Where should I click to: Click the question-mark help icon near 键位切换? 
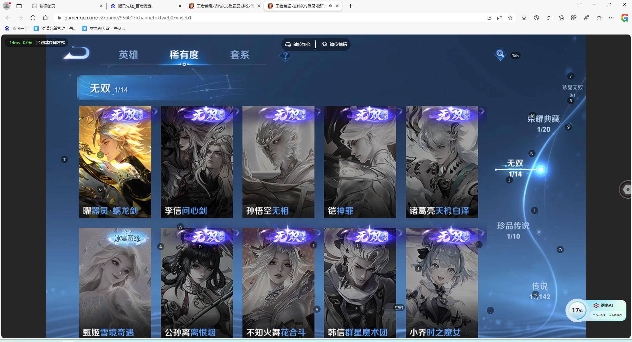pos(285,56)
